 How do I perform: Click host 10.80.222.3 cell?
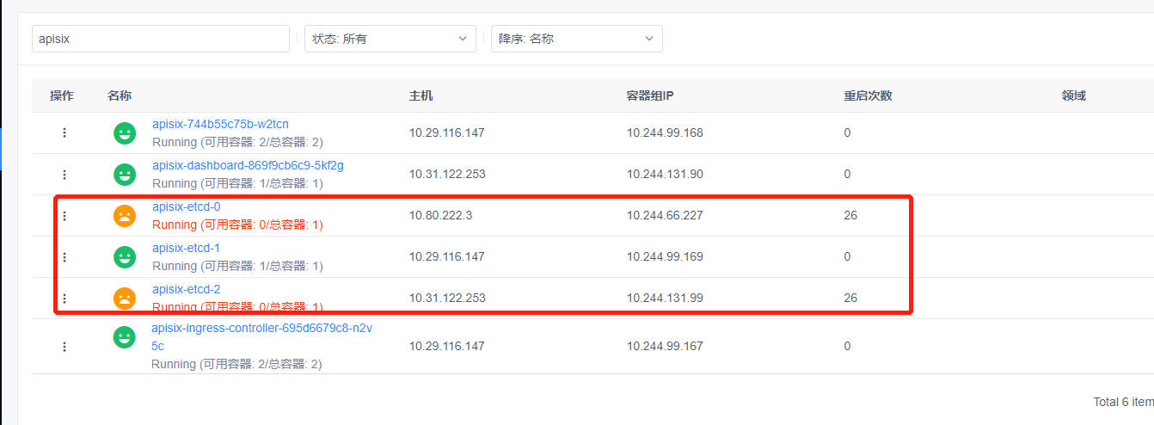coord(441,215)
